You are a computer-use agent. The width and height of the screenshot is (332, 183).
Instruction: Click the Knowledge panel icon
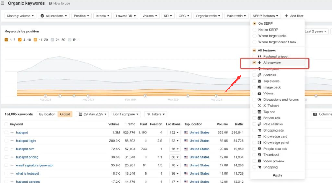(x=259, y=143)
